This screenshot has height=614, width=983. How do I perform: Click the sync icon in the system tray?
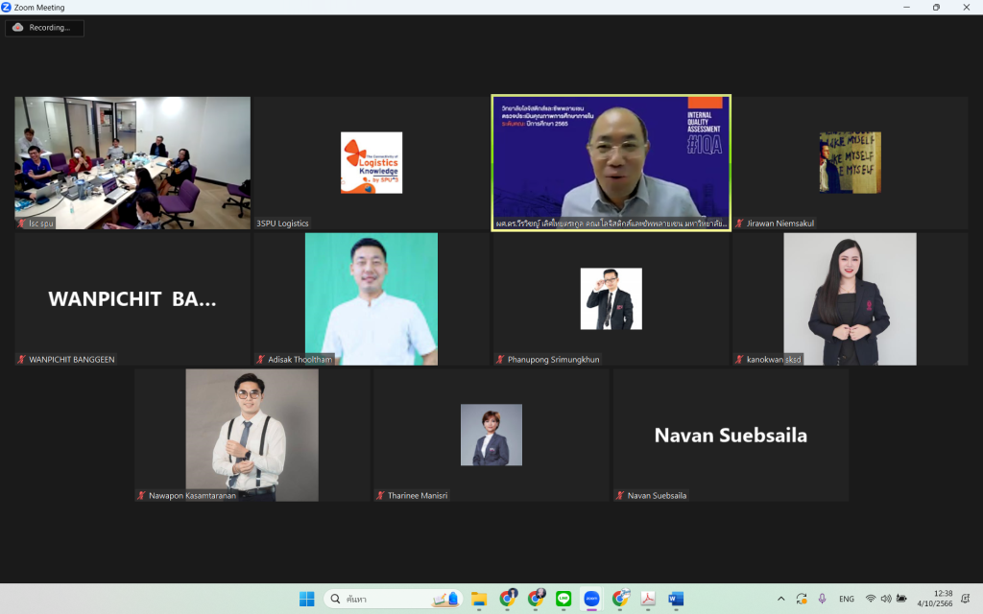(x=802, y=599)
